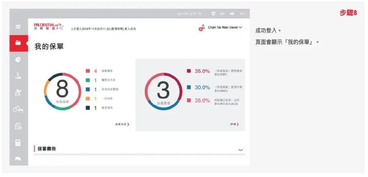Image resolution: width=368 pixels, height=177 pixels.
Task: Open the document checkmark sidebar icon
Action: tap(18, 126)
